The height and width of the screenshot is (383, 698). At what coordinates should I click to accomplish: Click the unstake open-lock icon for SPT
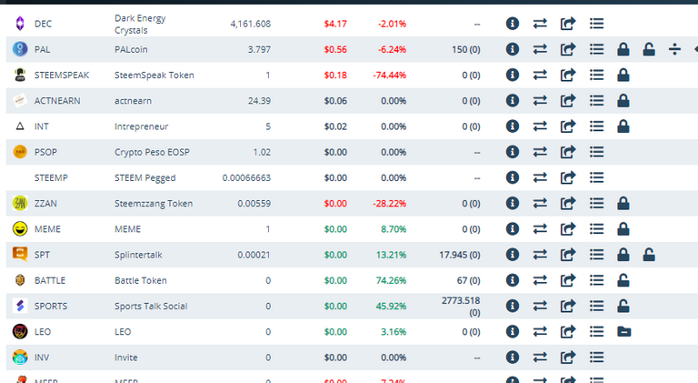pyautogui.click(x=649, y=255)
